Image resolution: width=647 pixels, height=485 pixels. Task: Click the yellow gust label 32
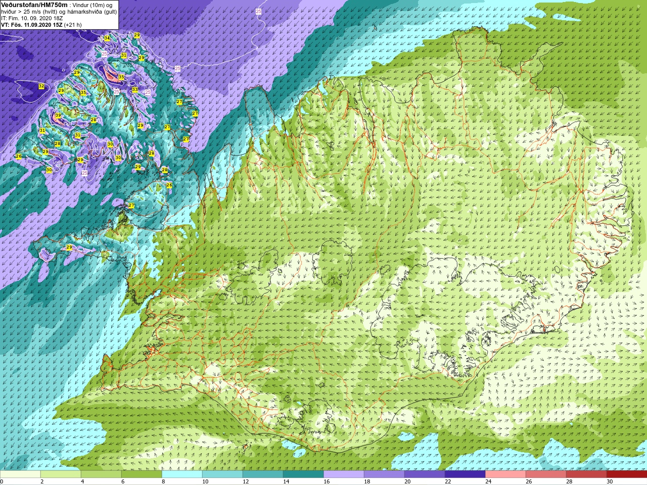(x=41, y=86)
